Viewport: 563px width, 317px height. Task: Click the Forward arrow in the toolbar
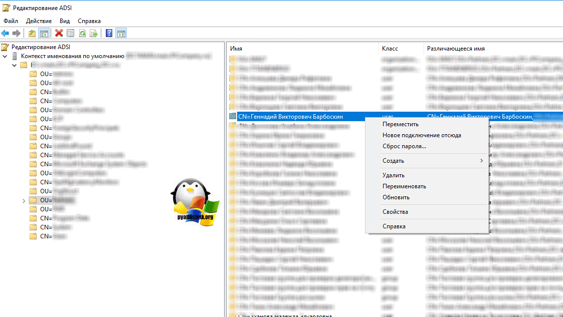tap(17, 34)
